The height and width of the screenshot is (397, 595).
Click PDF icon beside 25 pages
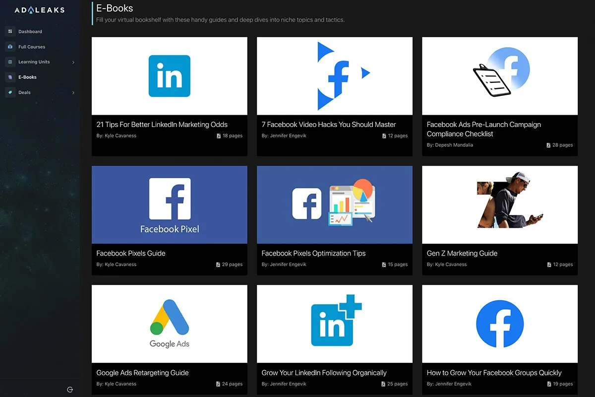pyautogui.click(x=384, y=384)
